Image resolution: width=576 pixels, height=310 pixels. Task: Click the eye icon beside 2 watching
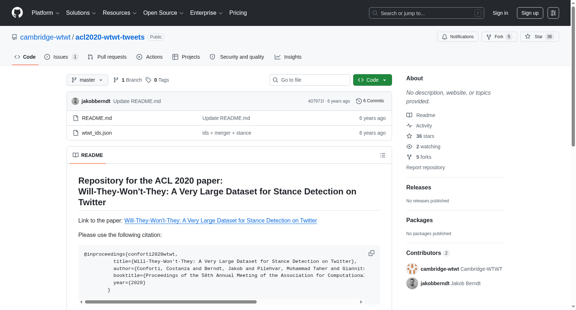point(409,147)
